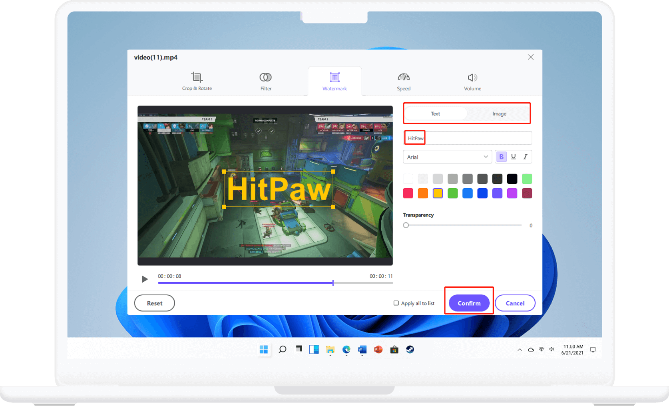Pick the black color swatch
The height and width of the screenshot is (406, 669).
(512, 179)
